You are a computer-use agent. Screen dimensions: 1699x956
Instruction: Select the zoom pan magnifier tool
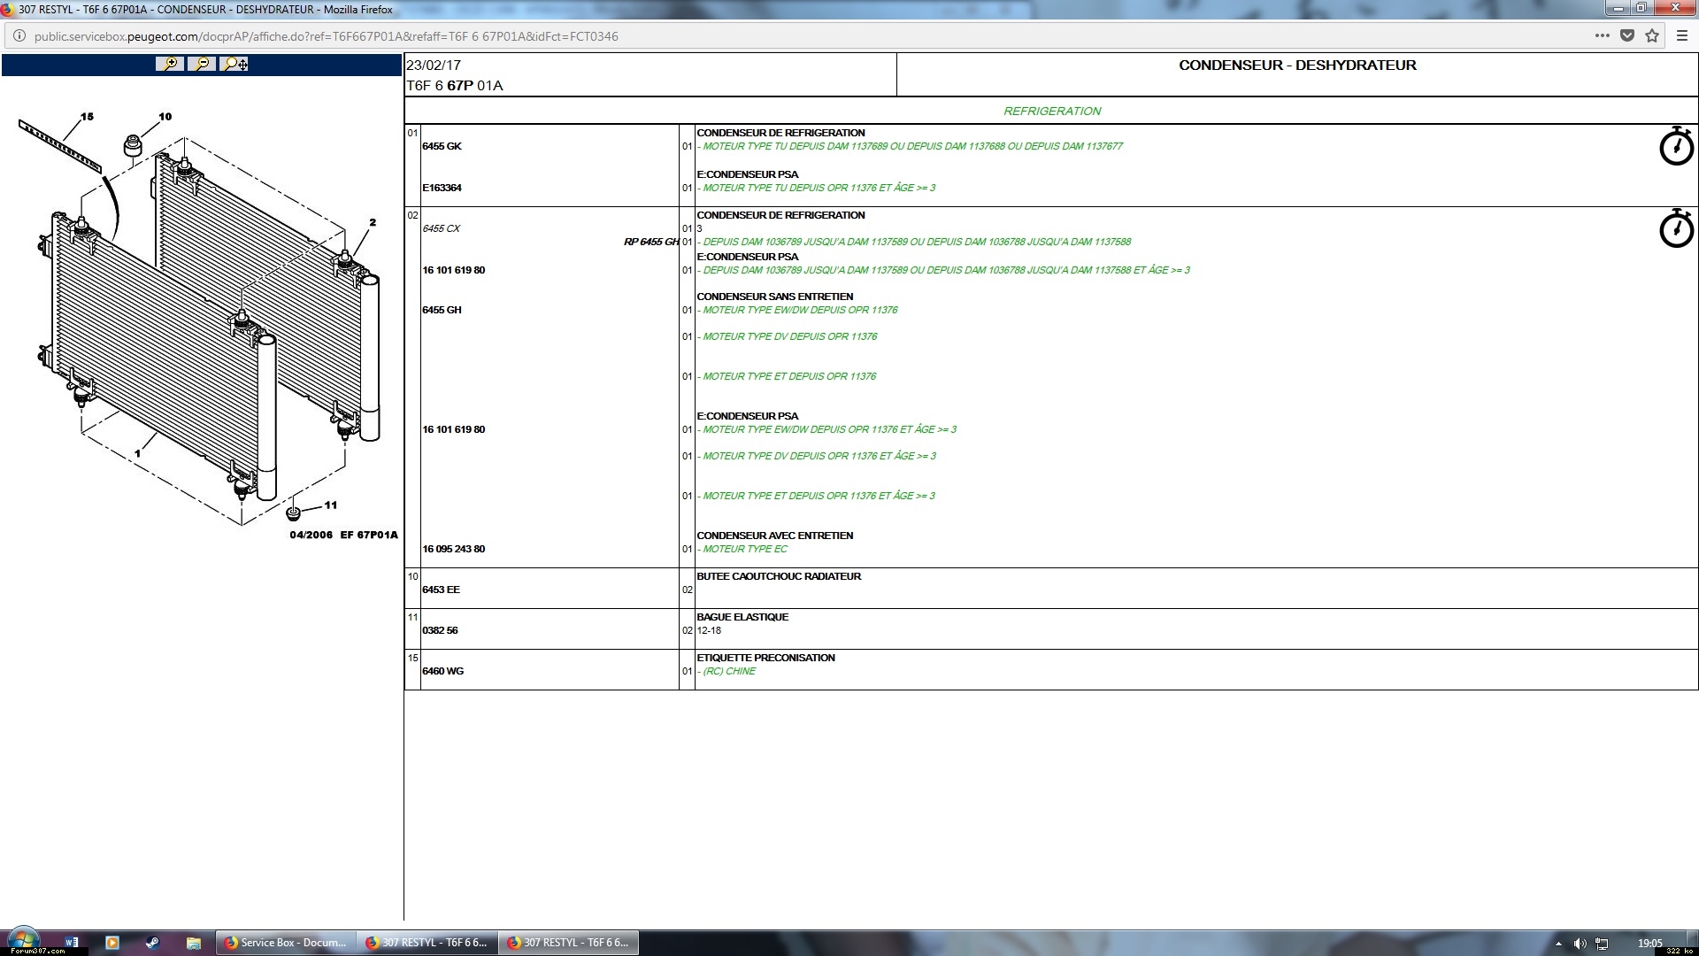[x=235, y=64]
